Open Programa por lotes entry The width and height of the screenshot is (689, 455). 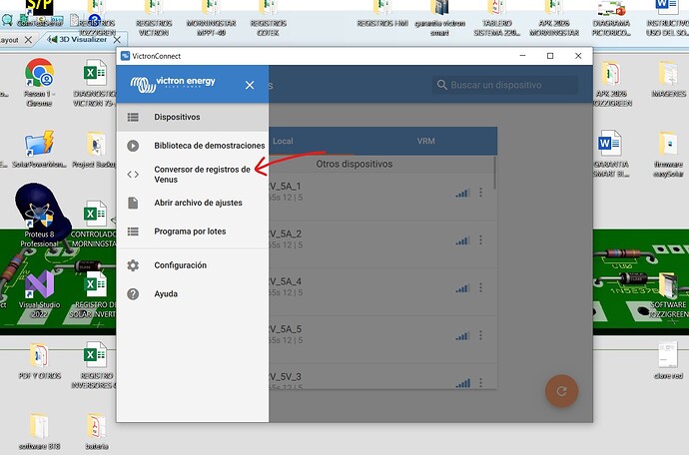click(x=193, y=231)
